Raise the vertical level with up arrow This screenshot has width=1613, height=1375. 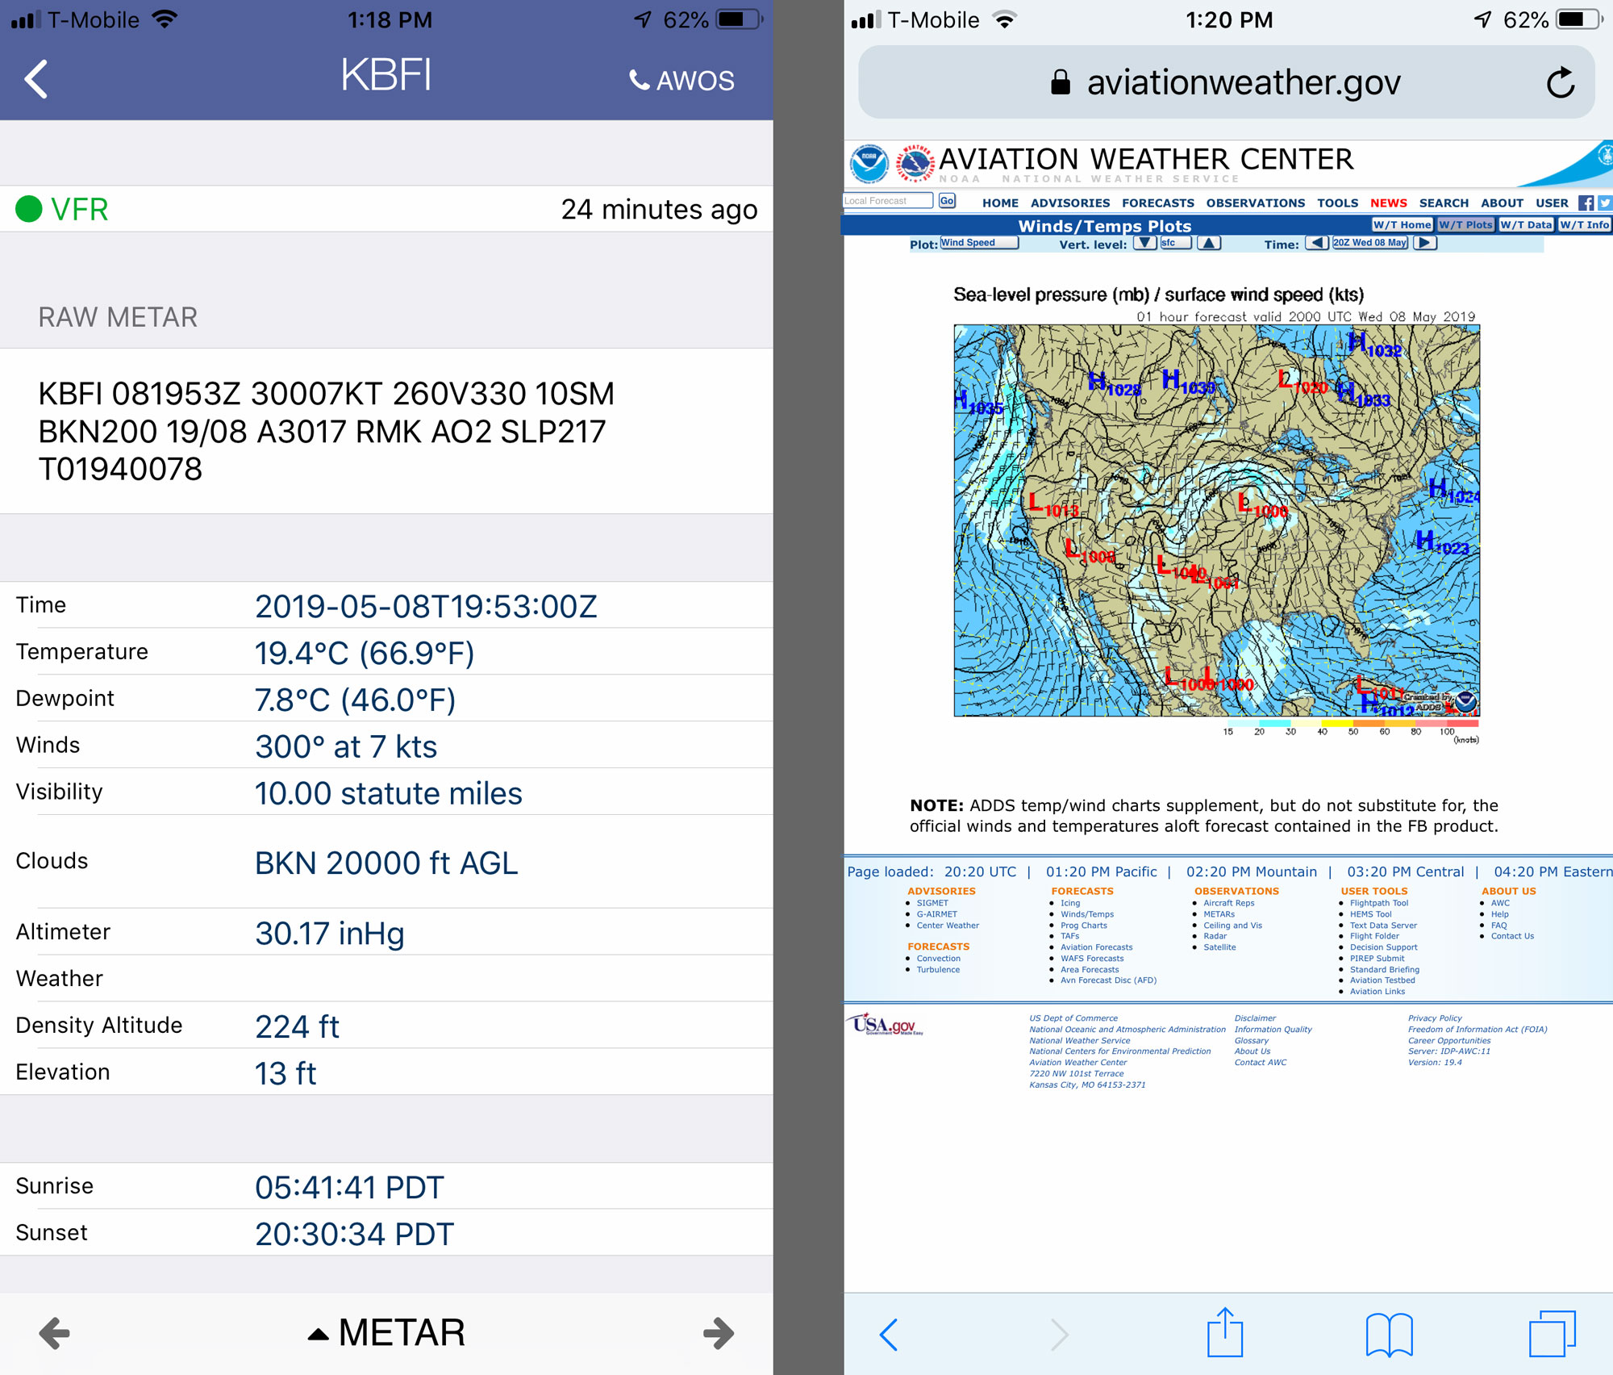[1208, 243]
